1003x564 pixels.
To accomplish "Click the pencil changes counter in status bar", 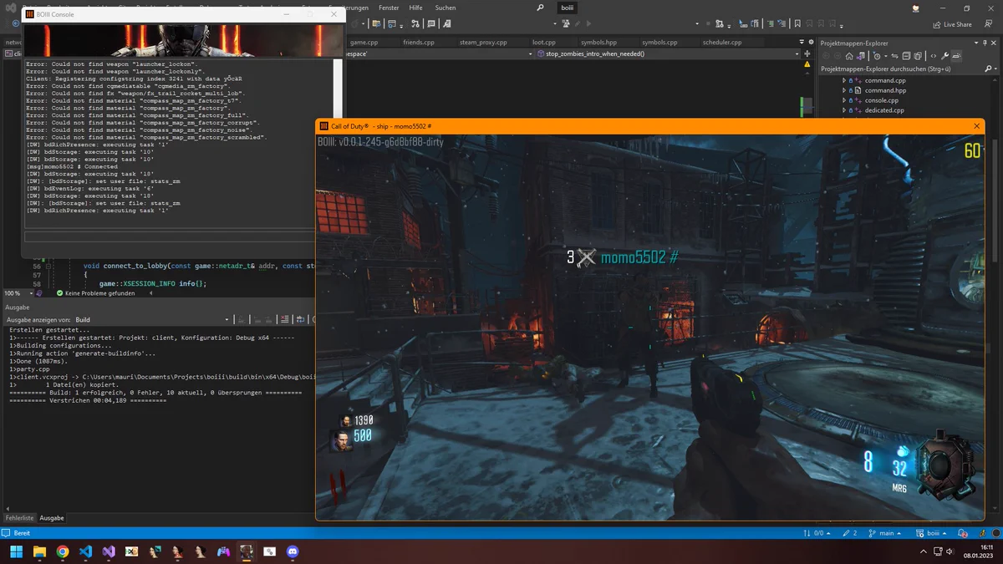I will (850, 532).
